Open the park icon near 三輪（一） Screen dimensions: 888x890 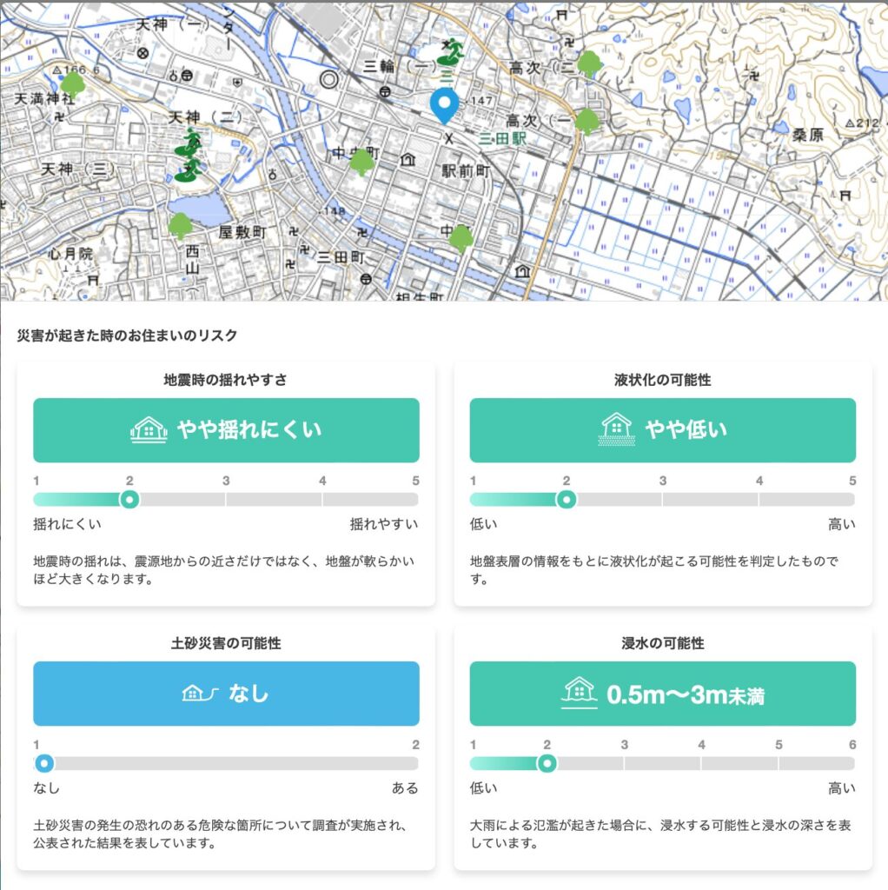tap(449, 54)
